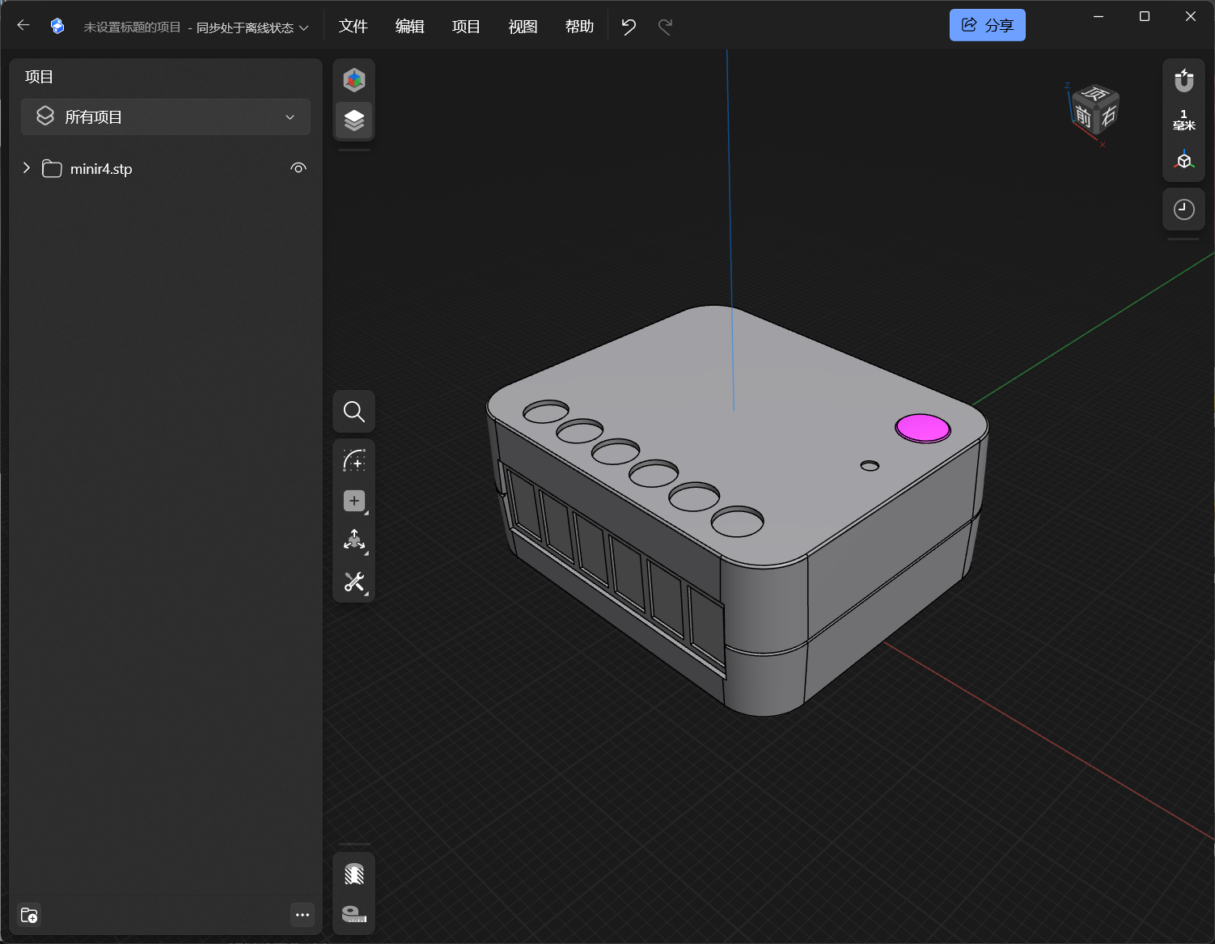Viewport: 1215px width, 944px height.
Task: Open the 视图 menu
Action: 523,27
